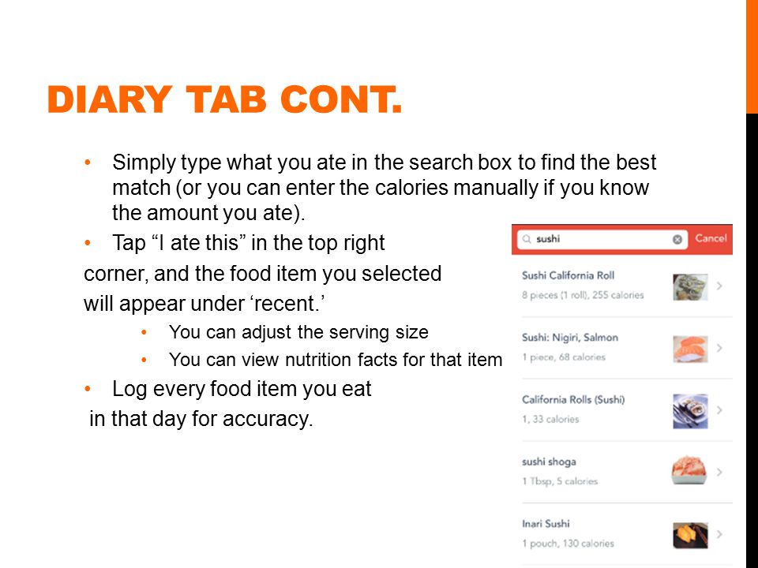Click the sushi search input field
The image size is (758, 568).
coord(602,239)
